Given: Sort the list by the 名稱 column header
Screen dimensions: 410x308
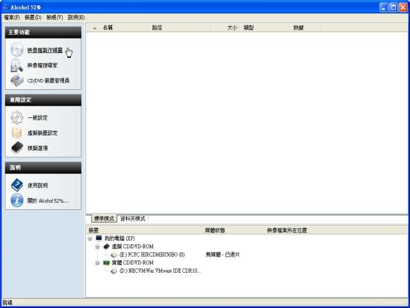Looking at the screenshot, I should (108, 28).
